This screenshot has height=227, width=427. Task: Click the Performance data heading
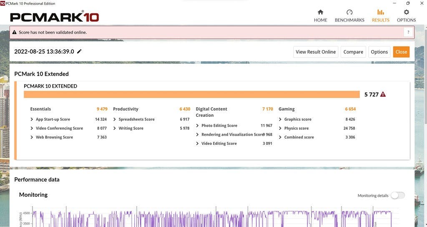37,179
